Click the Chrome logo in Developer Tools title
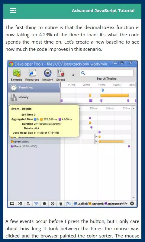Image resolution: width=145 pixels, height=242 pixels. (x=11, y=64)
